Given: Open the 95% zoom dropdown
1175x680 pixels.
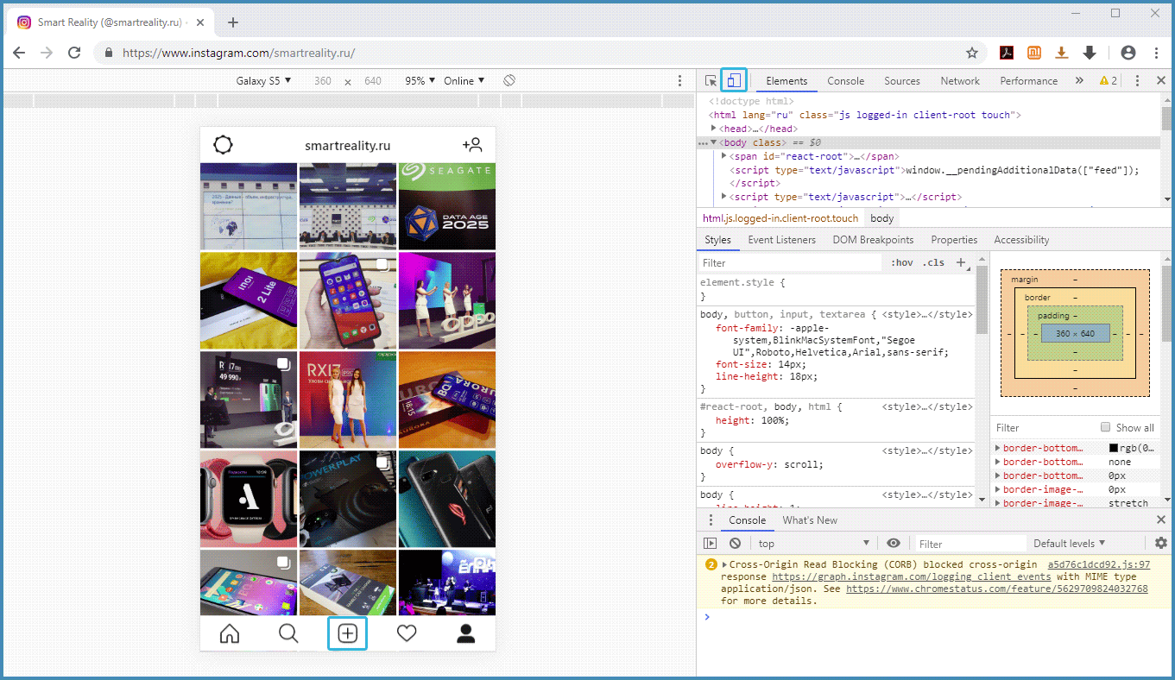Looking at the screenshot, I should [420, 80].
